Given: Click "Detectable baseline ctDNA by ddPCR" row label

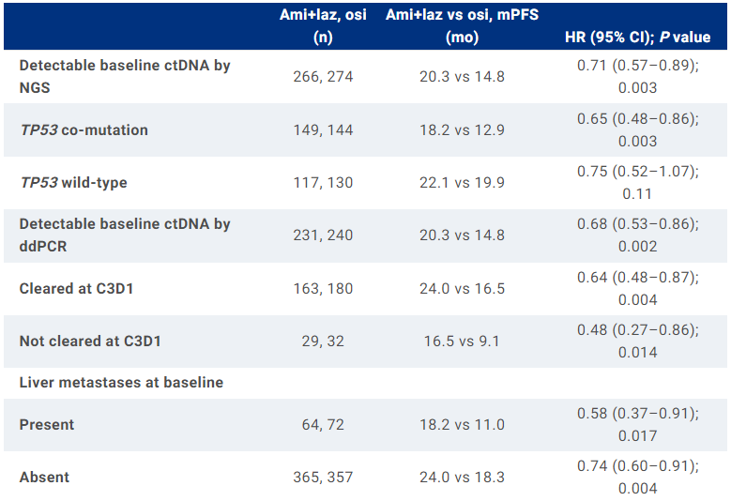Looking at the screenshot, I should (125, 235).
